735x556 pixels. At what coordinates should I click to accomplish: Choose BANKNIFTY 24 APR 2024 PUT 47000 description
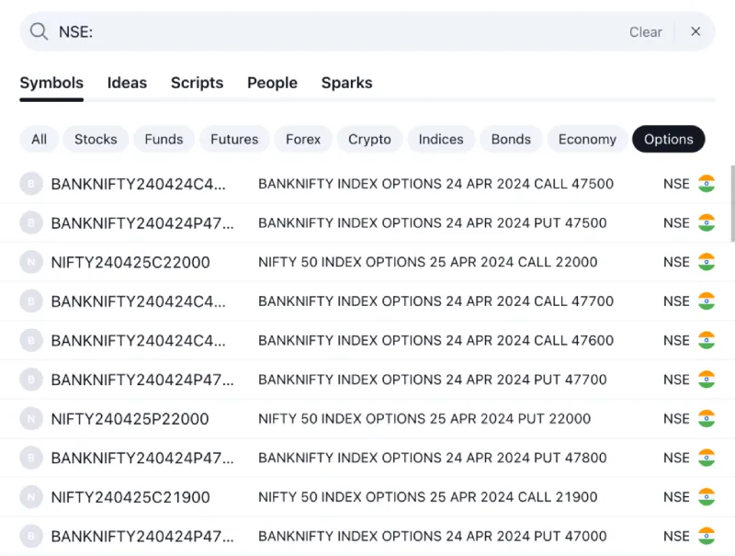click(x=432, y=536)
